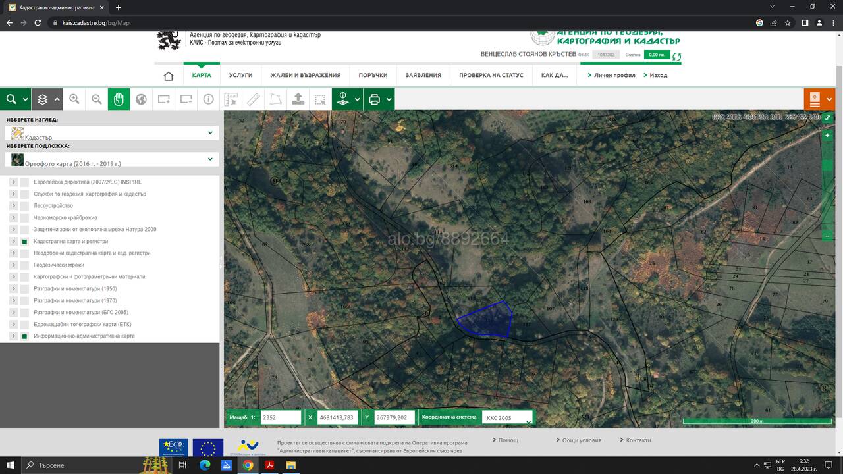Viewport: 843px width, 474px height.
Task: Open the orange cart panel icon
Action: tap(815, 99)
